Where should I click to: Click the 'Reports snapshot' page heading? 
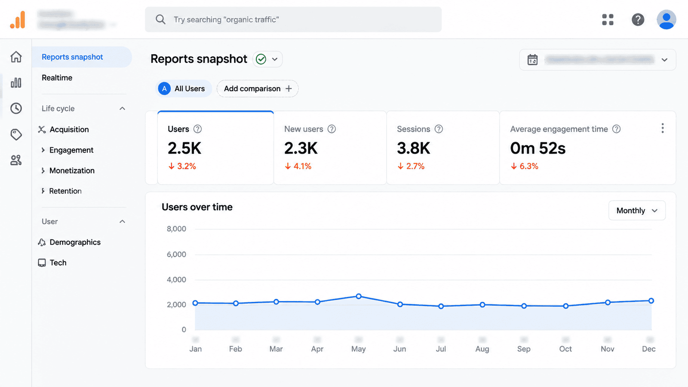click(x=199, y=59)
